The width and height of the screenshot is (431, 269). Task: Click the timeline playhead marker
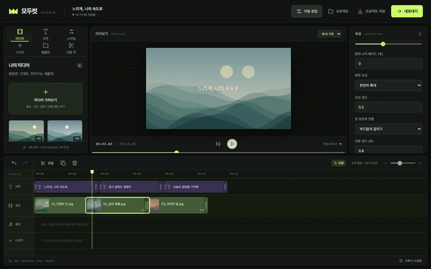click(x=92, y=172)
